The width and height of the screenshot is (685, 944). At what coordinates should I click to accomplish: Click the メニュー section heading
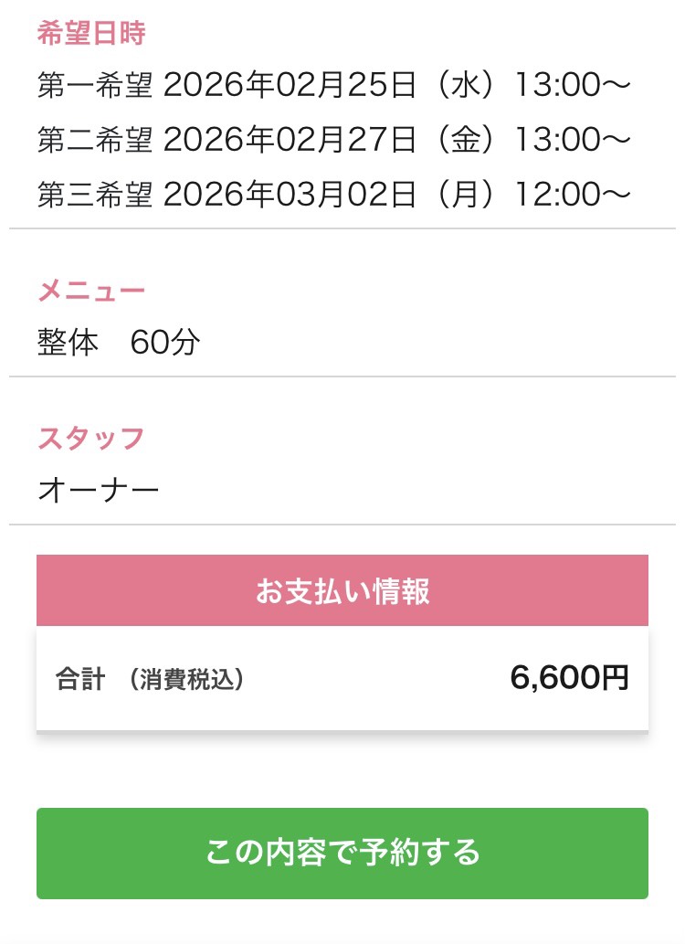click(x=91, y=292)
